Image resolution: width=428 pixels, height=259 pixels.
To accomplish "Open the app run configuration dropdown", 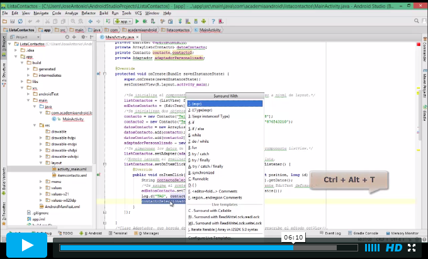I will point(123,21).
